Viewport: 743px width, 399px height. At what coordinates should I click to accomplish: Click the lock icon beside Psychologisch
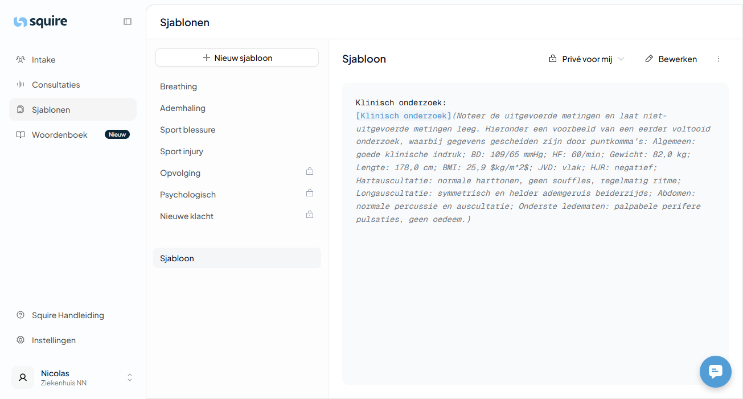pyautogui.click(x=310, y=193)
